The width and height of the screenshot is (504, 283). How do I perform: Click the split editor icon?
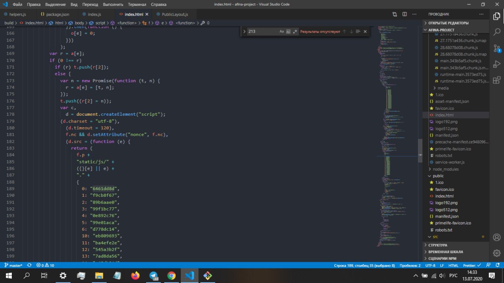coord(404,15)
